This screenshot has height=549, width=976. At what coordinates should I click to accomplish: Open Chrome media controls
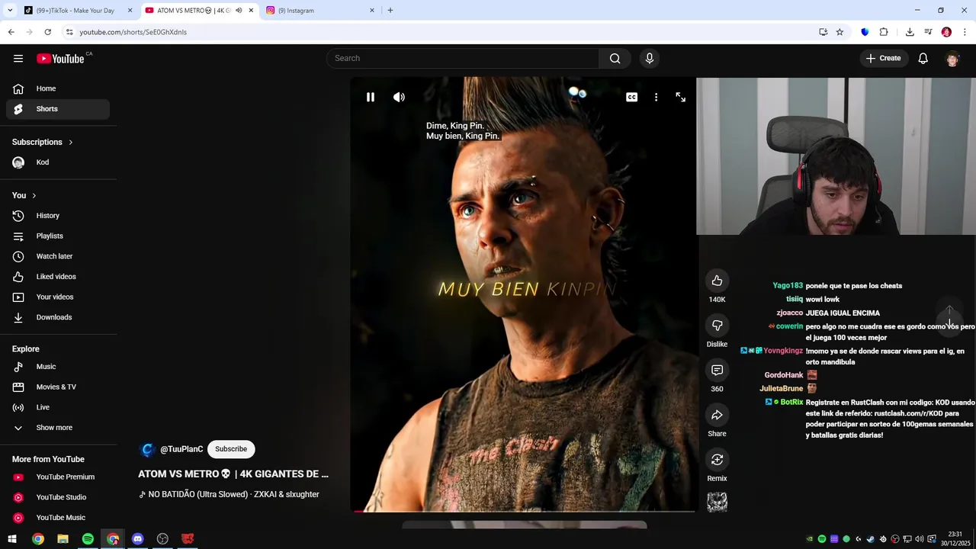pyautogui.click(x=928, y=32)
